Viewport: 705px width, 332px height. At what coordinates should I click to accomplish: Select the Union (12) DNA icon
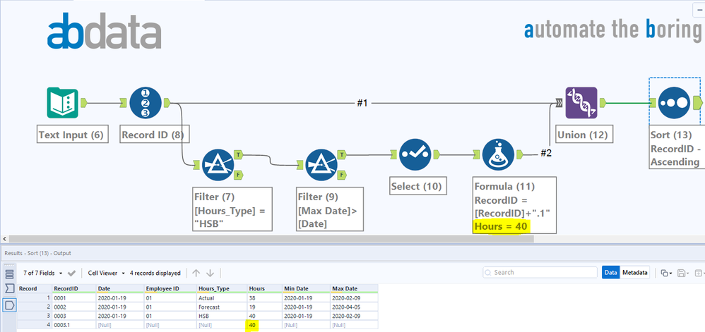(581, 103)
